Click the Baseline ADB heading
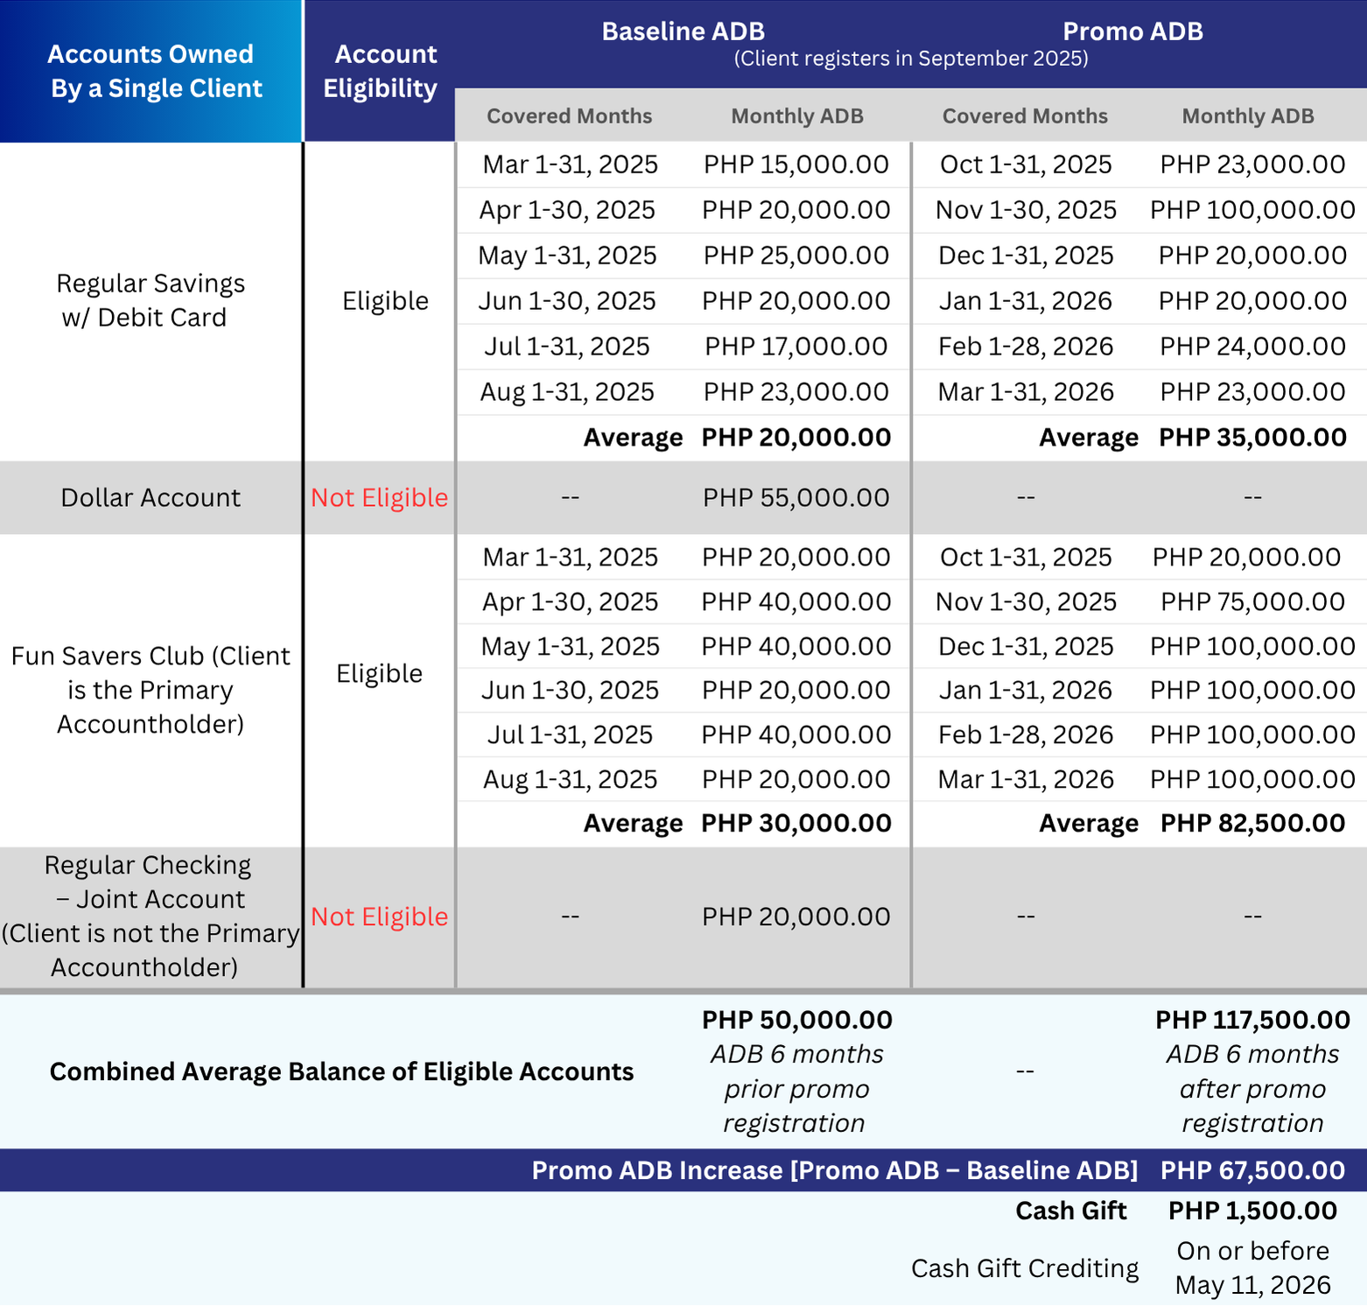Image resolution: width=1367 pixels, height=1306 pixels. 683,32
